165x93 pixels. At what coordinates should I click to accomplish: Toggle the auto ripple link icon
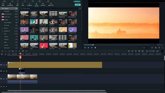coord(5,54)
